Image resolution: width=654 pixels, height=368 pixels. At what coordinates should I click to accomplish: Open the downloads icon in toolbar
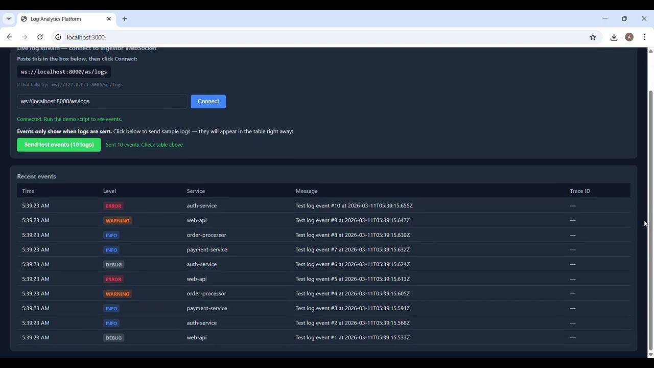tap(614, 37)
